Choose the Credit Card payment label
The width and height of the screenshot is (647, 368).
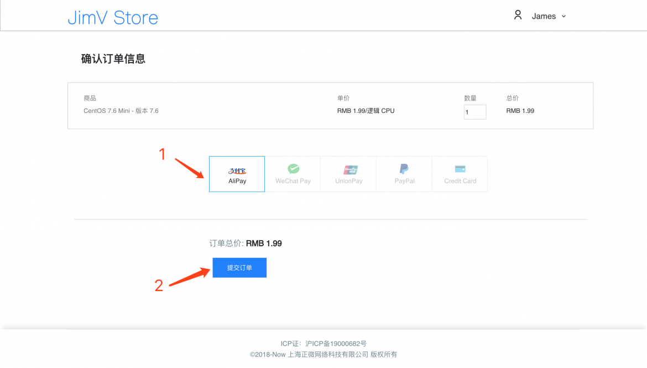point(460,181)
